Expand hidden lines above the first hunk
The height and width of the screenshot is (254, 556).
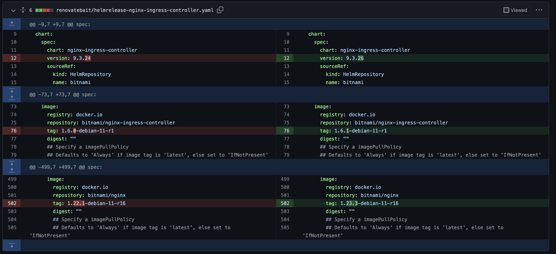11,24
